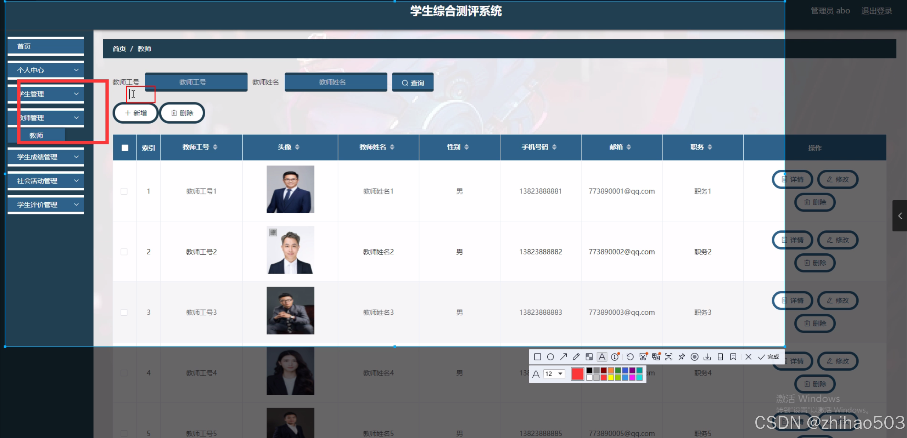
Task: Select the ellipse annotation tool
Action: pyautogui.click(x=550, y=357)
